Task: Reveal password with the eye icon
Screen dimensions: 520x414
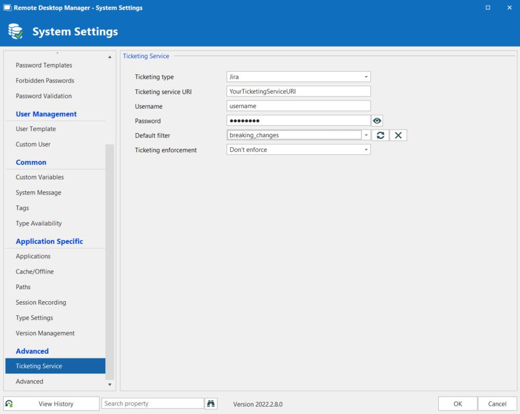Action: click(x=377, y=121)
